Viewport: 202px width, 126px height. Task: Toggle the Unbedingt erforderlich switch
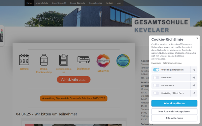pyautogui.click(x=156, y=70)
